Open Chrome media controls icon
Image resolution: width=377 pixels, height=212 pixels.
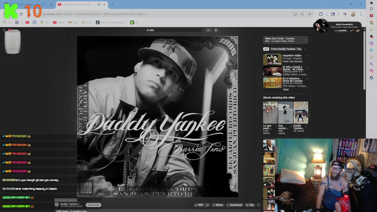click(345, 14)
